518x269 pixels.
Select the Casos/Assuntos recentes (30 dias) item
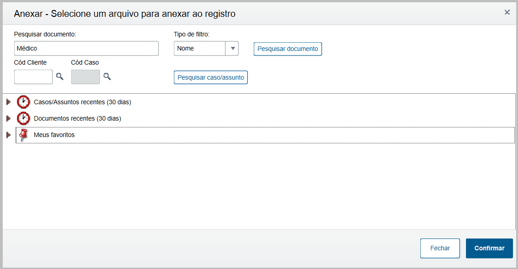[x=82, y=102]
